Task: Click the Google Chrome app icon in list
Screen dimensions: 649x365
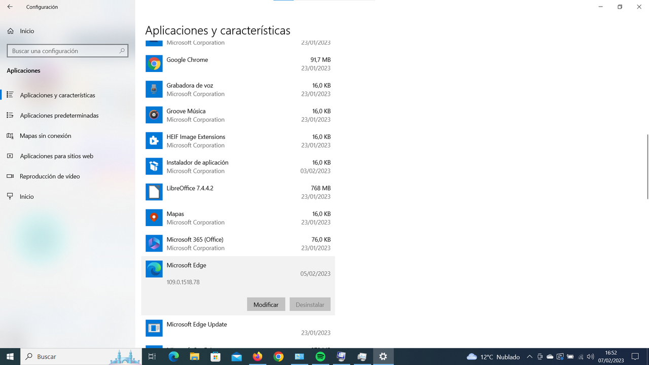Action: (x=154, y=63)
